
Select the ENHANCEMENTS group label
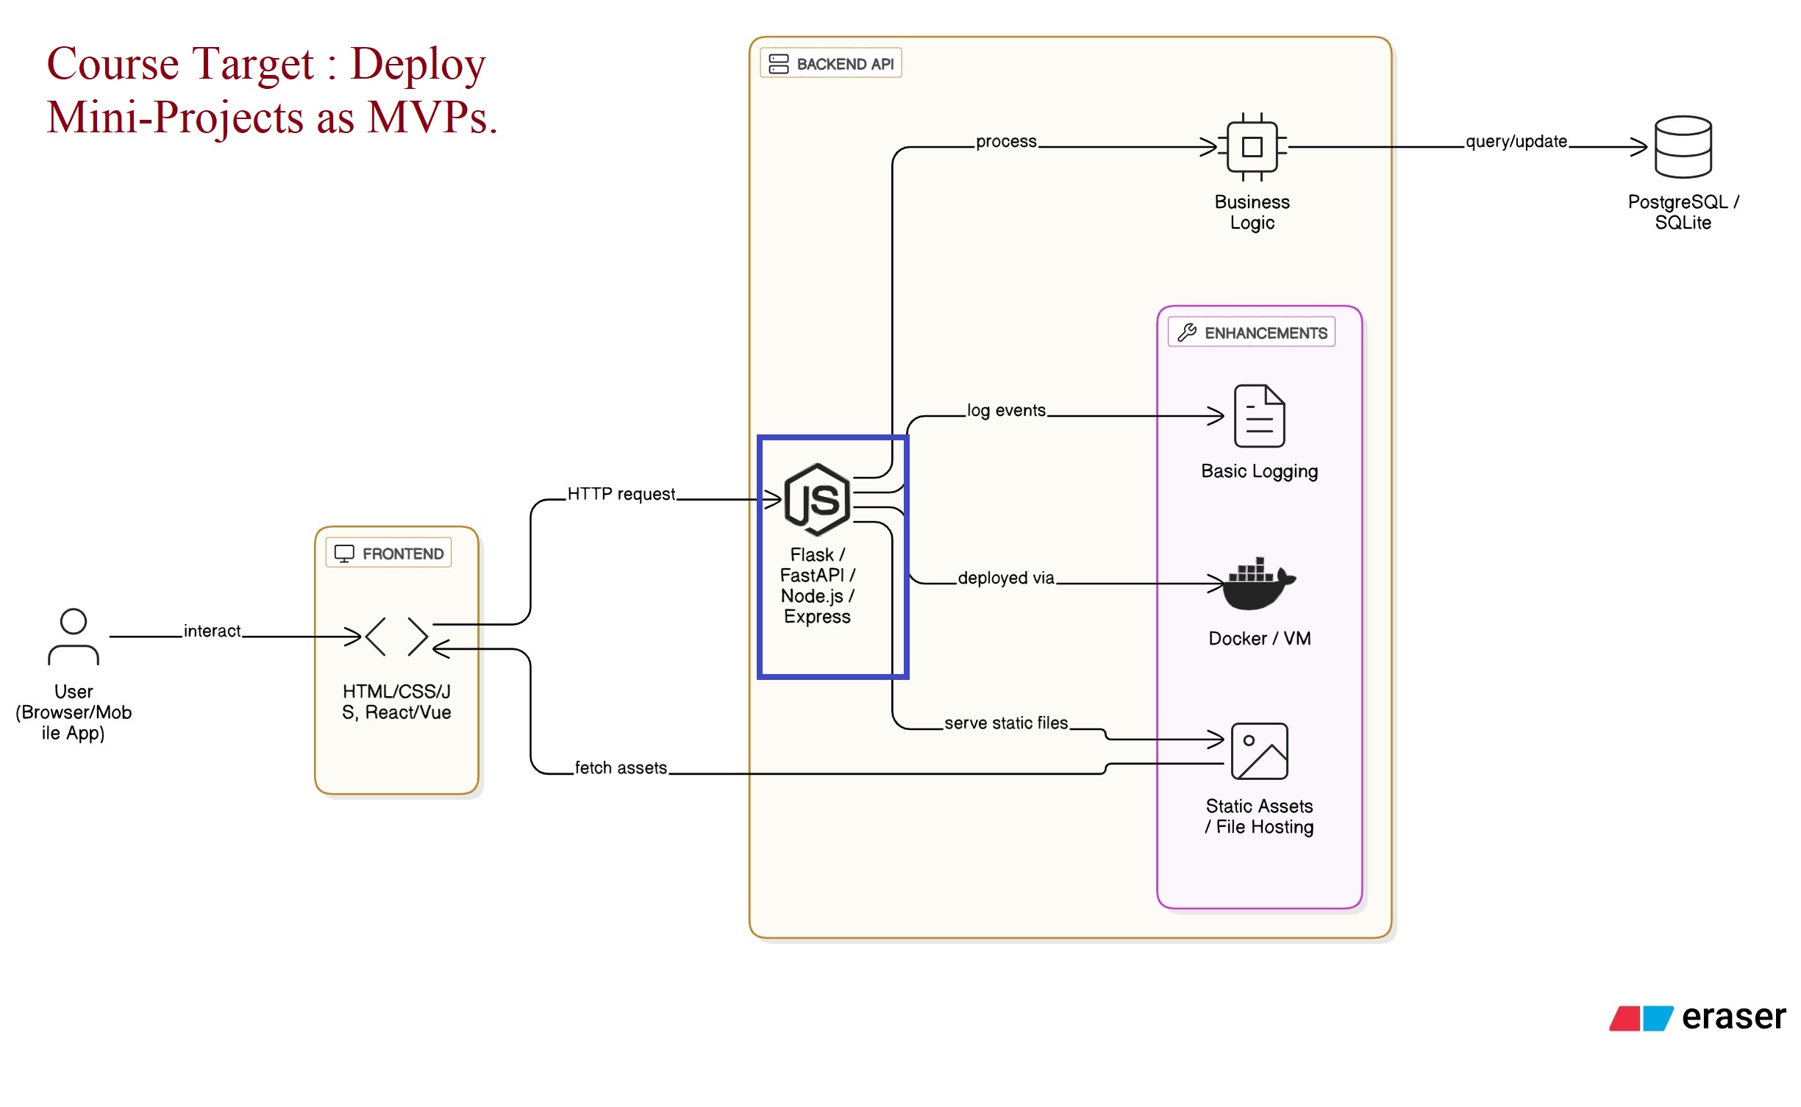(x=1252, y=333)
